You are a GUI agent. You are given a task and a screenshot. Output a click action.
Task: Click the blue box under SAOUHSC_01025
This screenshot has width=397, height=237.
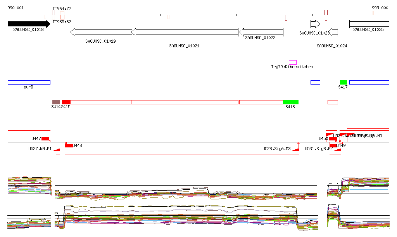click(x=369, y=82)
